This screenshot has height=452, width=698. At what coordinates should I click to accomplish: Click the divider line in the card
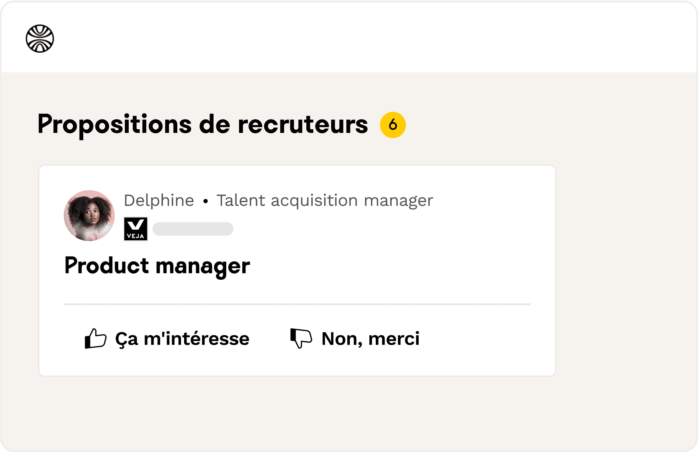(297, 304)
